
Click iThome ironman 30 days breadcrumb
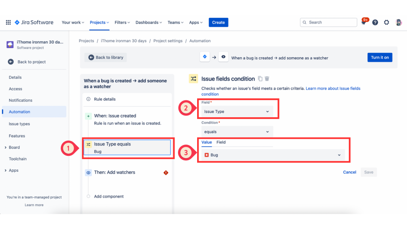click(x=124, y=41)
